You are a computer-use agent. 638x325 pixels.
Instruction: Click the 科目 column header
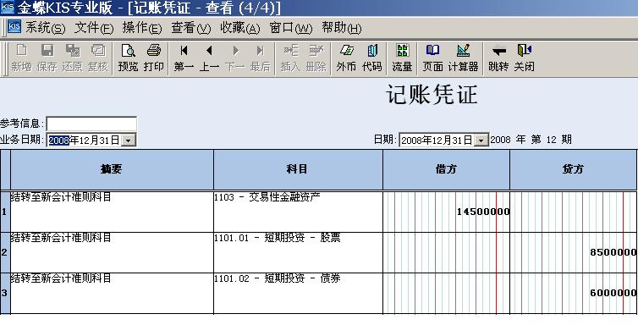pos(298,169)
